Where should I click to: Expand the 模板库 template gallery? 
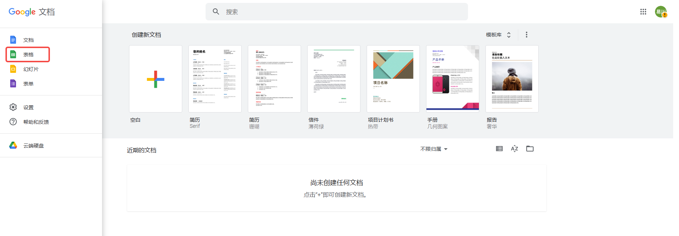[498, 35]
